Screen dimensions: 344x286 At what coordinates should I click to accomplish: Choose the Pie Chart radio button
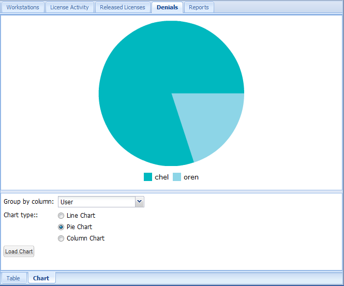click(61, 227)
